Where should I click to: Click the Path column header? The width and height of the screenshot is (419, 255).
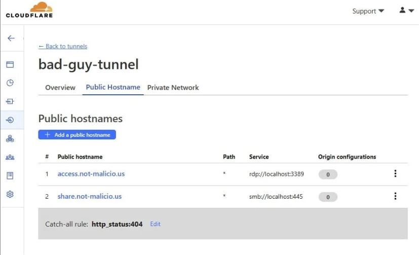tap(229, 157)
